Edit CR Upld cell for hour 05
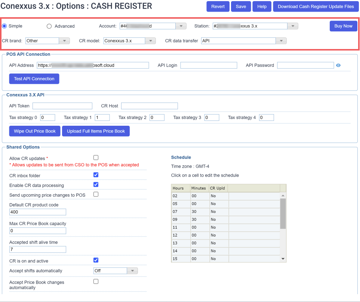The height and width of the screenshot is (302, 360). click(219, 204)
